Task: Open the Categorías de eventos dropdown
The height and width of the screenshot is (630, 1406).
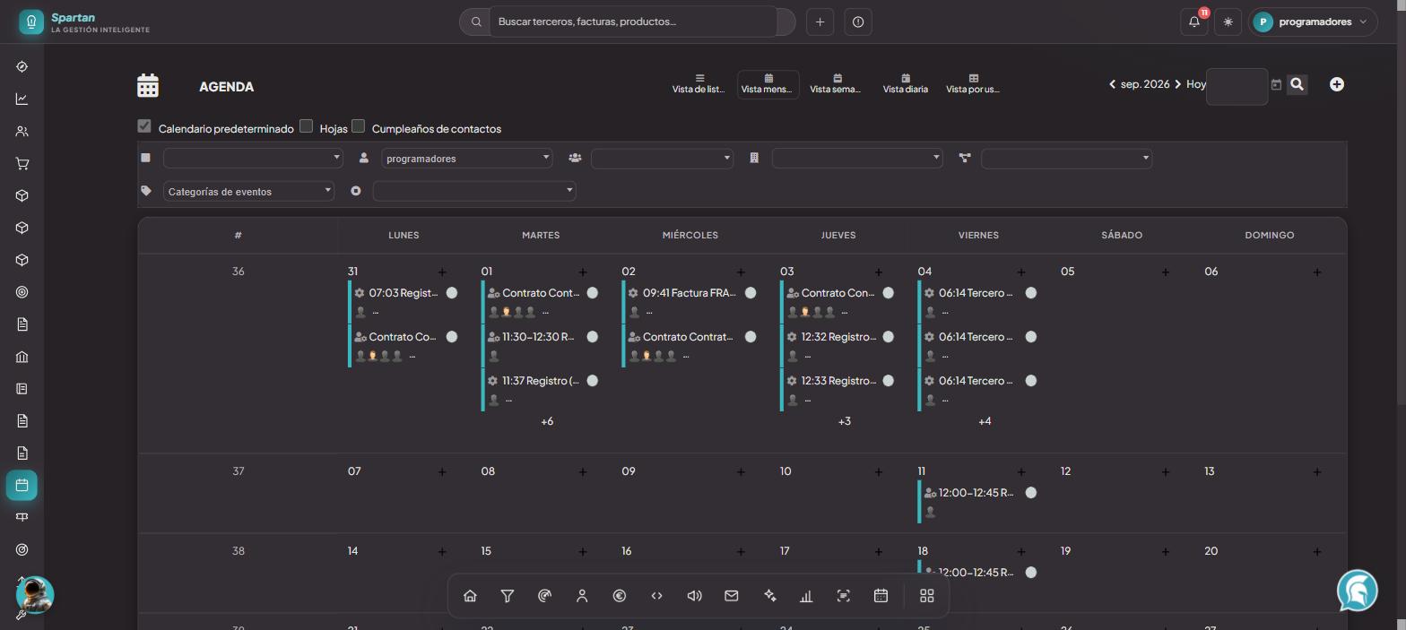Action: coord(248,191)
